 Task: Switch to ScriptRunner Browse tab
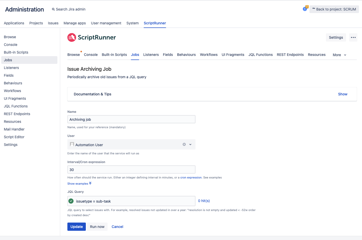[x=74, y=55]
